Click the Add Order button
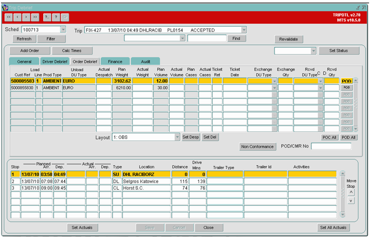 point(29,51)
